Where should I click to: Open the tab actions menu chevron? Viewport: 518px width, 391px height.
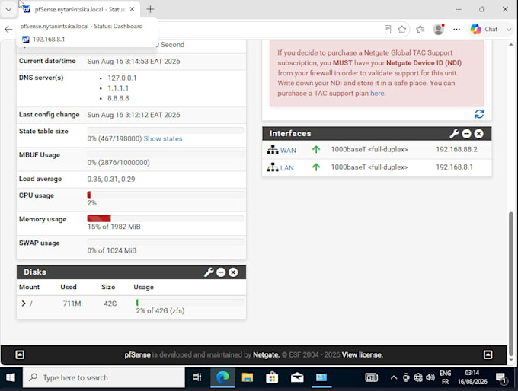(8, 9)
